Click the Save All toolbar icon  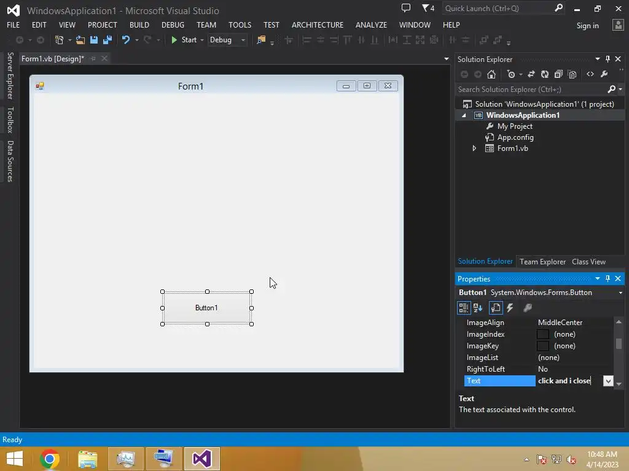[x=107, y=40]
